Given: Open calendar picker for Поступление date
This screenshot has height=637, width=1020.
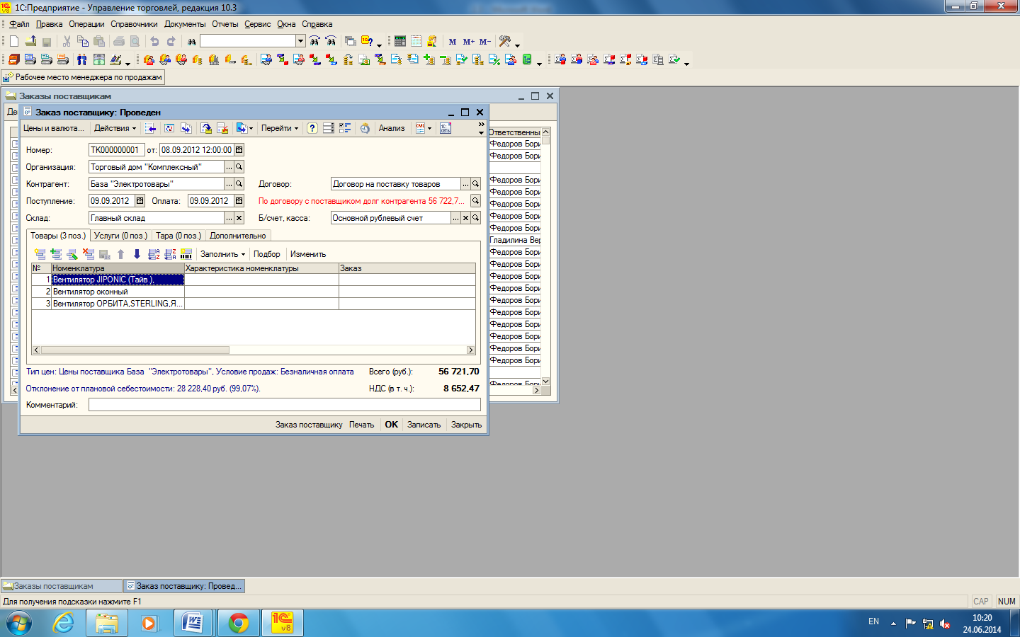Looking at the screenshot, I should [140, 201].
